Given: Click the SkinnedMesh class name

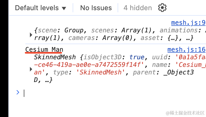Looking at the screenshot, I should pos(55,57).
